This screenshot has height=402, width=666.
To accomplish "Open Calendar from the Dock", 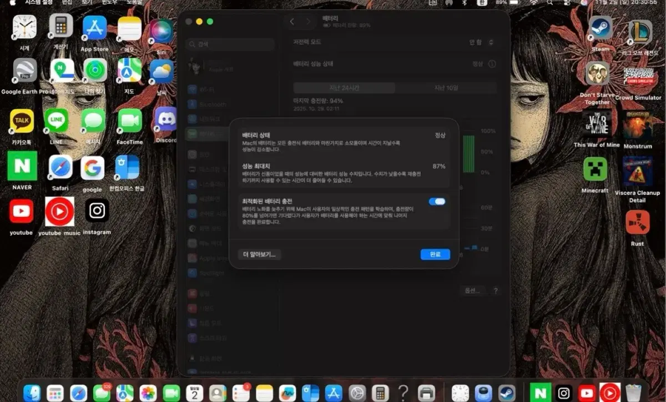I will tap(195, 393).
